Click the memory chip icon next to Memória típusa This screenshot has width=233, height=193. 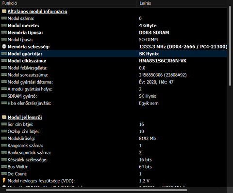[x=4, y=32]
